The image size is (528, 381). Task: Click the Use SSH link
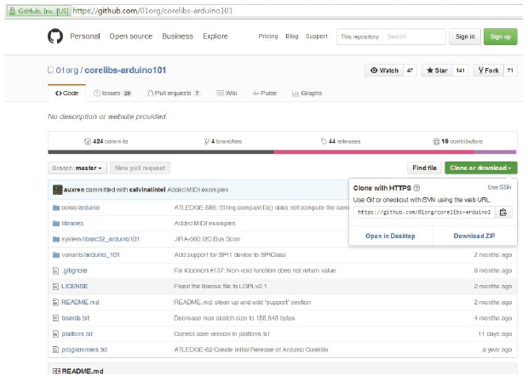tap(499, 187)
